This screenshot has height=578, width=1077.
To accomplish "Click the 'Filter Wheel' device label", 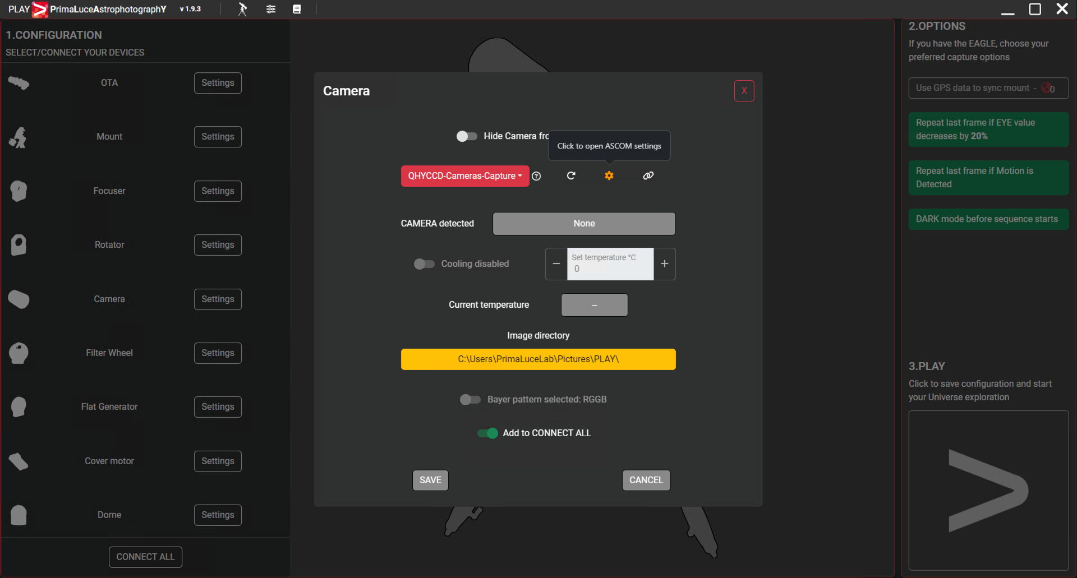I will (109, 353).
